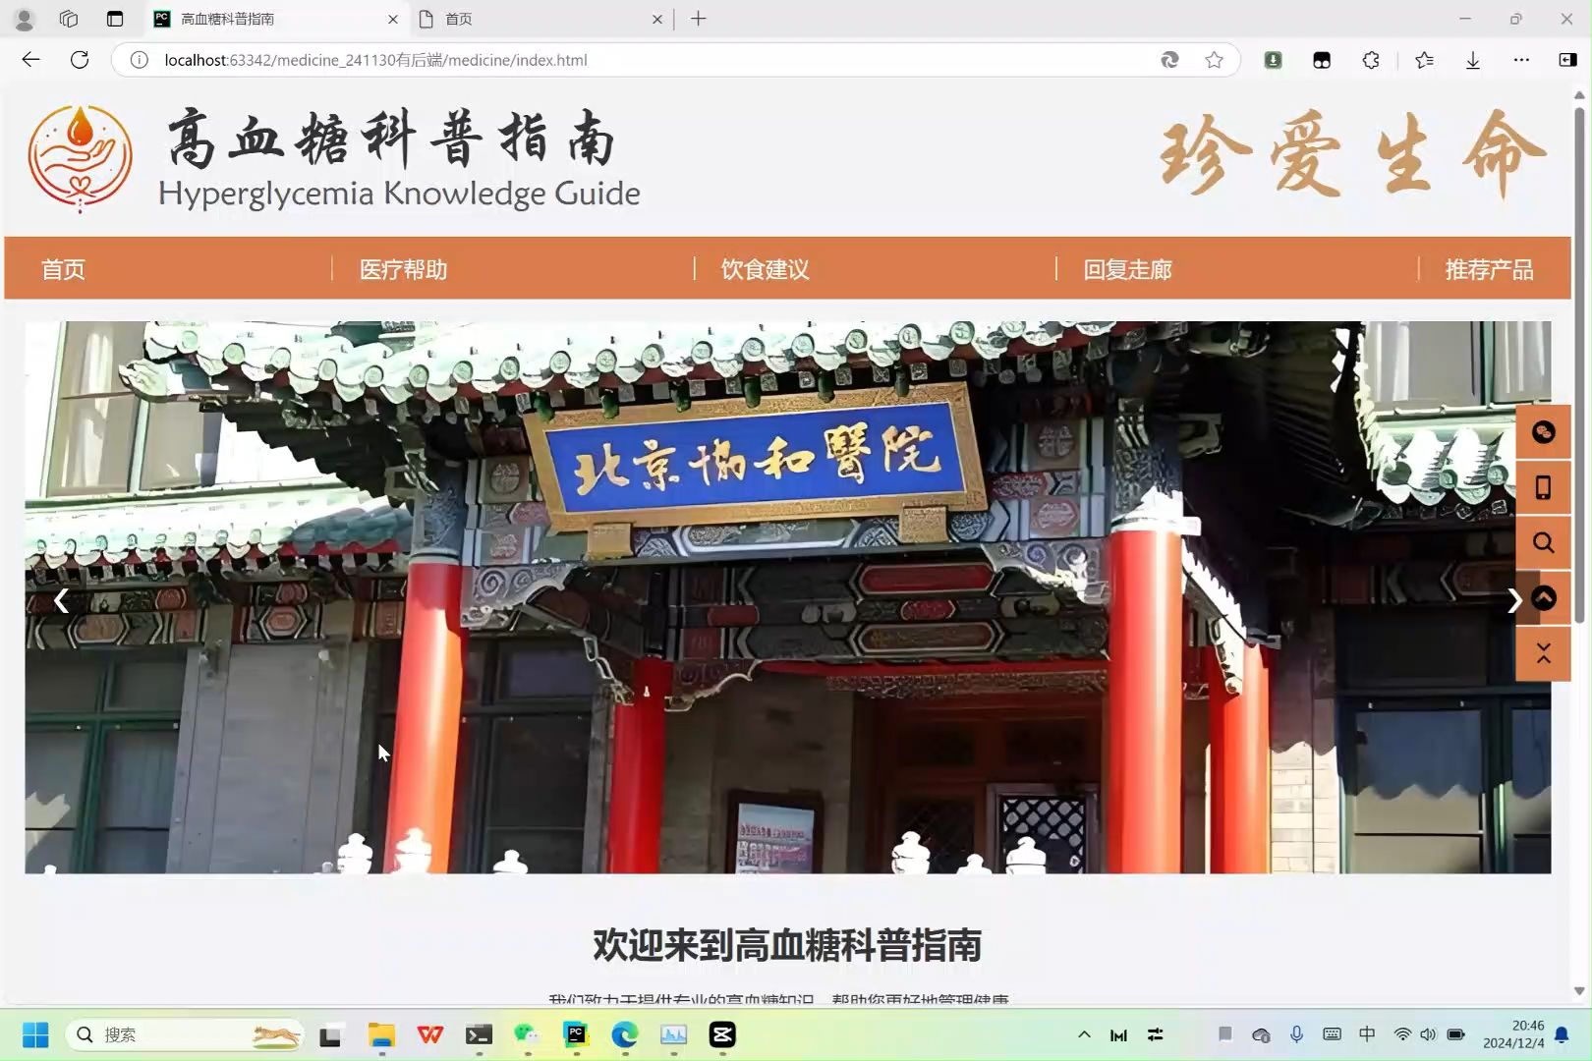Open 首页 in navigation bar
1592x1061 pixels.
pyautogui.click(x=63, y=269)
